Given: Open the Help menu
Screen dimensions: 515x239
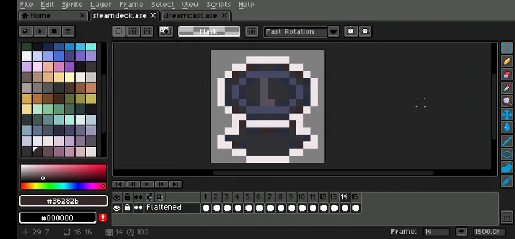Looking at the screenshot, I should (x=246, y=5).
